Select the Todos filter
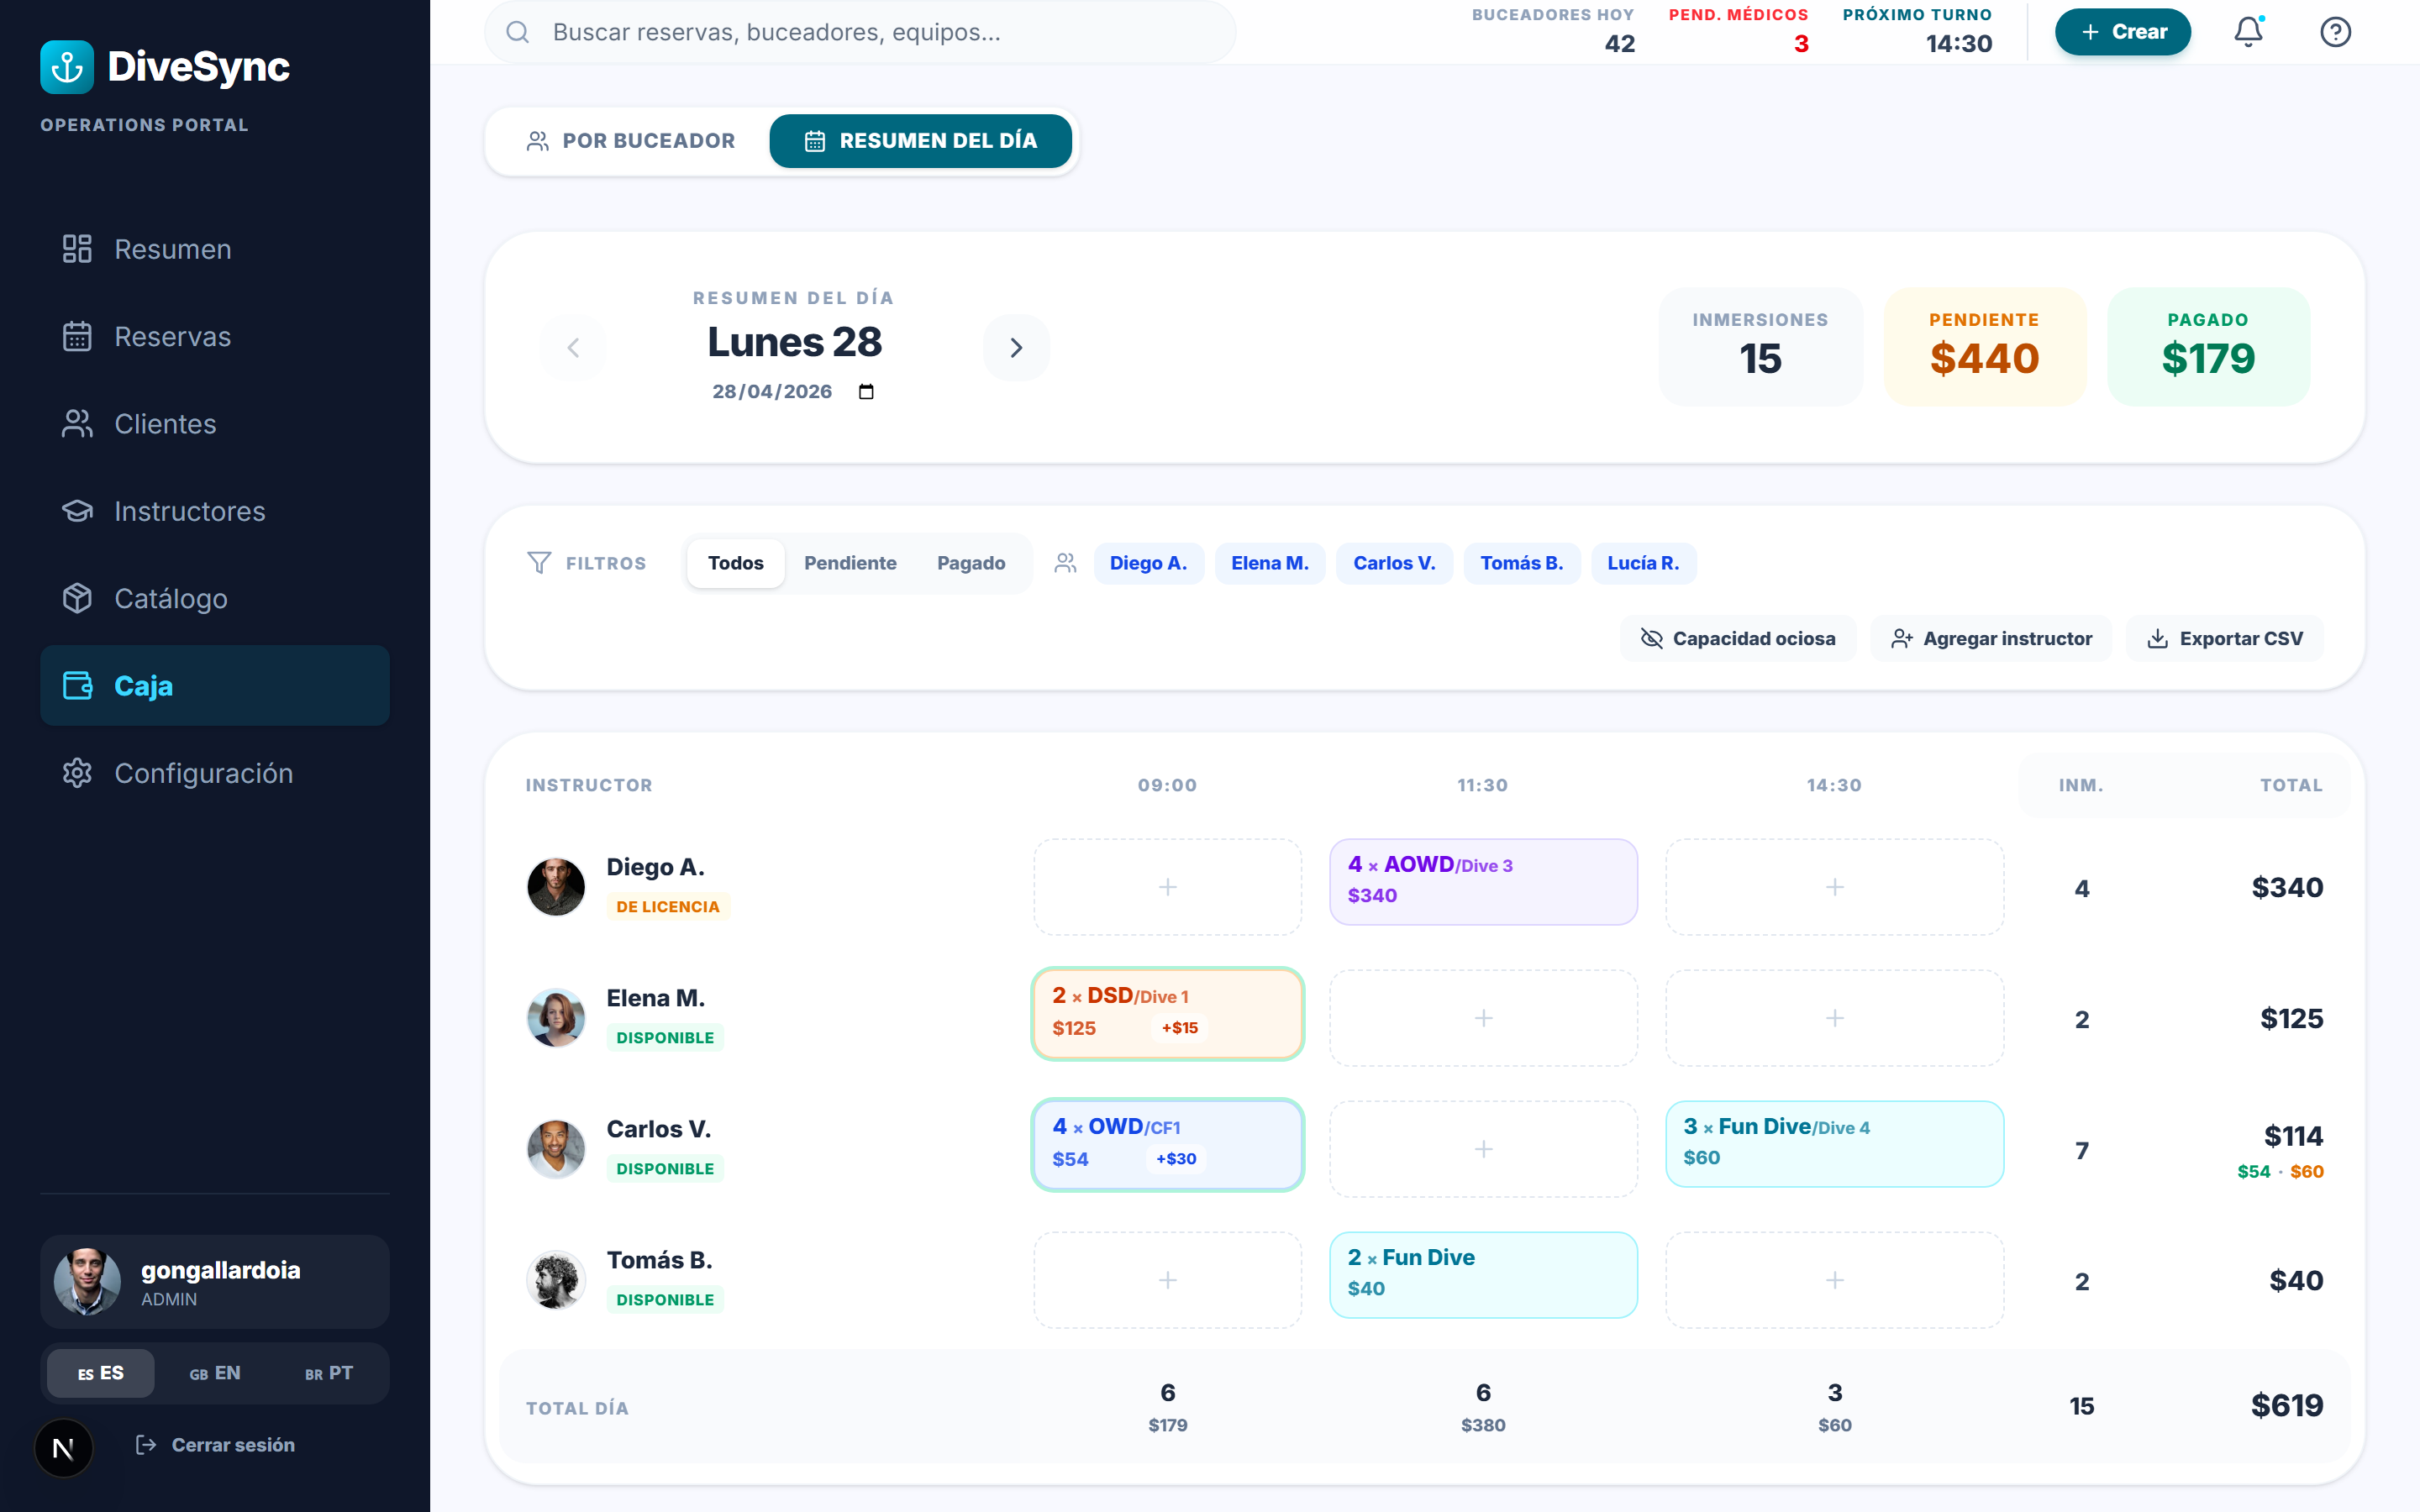Screen dimensions: 2420x1512 pos(736,563)
